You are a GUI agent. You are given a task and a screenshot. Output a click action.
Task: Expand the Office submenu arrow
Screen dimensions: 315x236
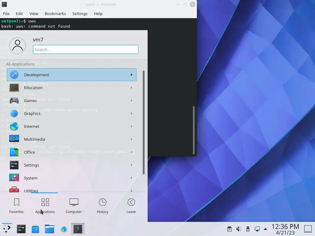pos(131,152)
